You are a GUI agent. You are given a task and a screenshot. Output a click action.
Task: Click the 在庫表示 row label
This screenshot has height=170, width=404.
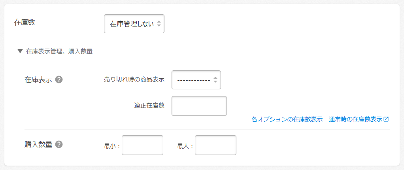[38, 79]
